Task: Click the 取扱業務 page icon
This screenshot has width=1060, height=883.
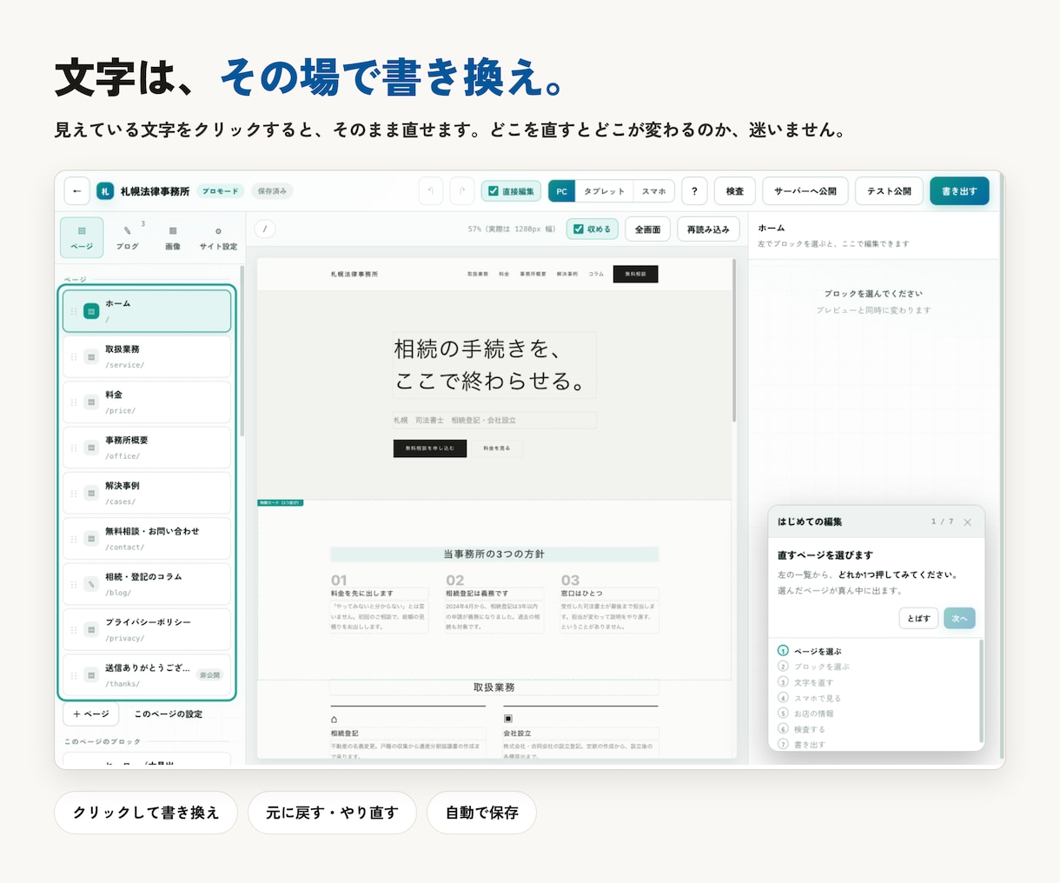Action: 90,356
